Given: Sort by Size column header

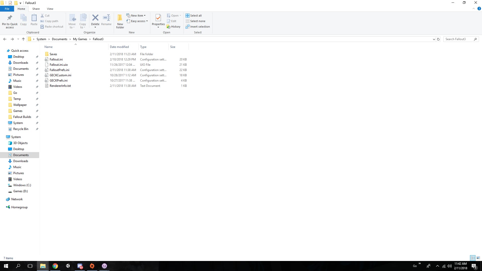Looking at the screenshot, I should pyautogui.click(x=178, y=47).
